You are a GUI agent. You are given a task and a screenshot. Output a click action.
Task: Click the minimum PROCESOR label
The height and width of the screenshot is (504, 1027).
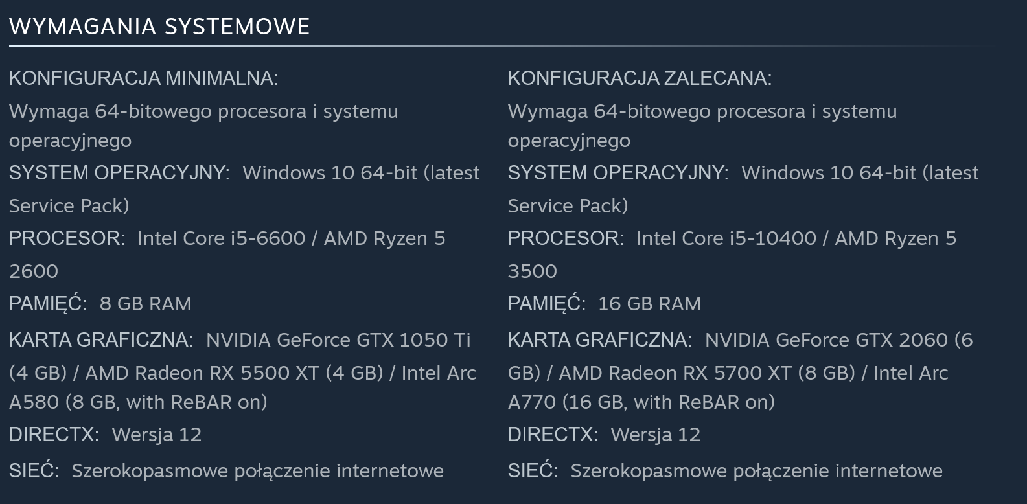point(67,238)
